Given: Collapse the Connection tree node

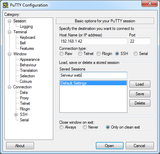Looking at the screenshot, I should point(9,87).
